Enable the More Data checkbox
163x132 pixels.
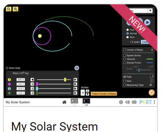click(7, 68)
